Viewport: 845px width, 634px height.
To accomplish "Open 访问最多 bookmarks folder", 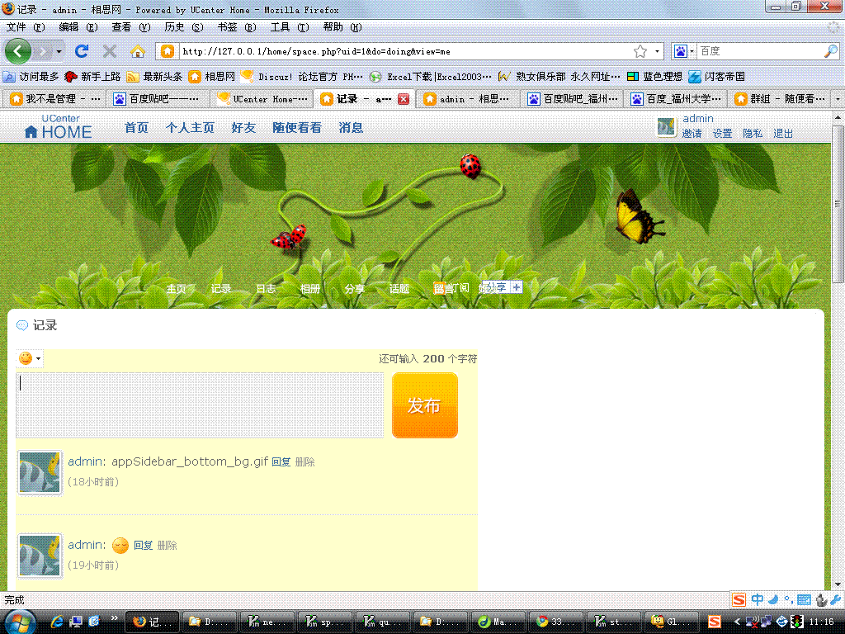I will tap(31, 77).
